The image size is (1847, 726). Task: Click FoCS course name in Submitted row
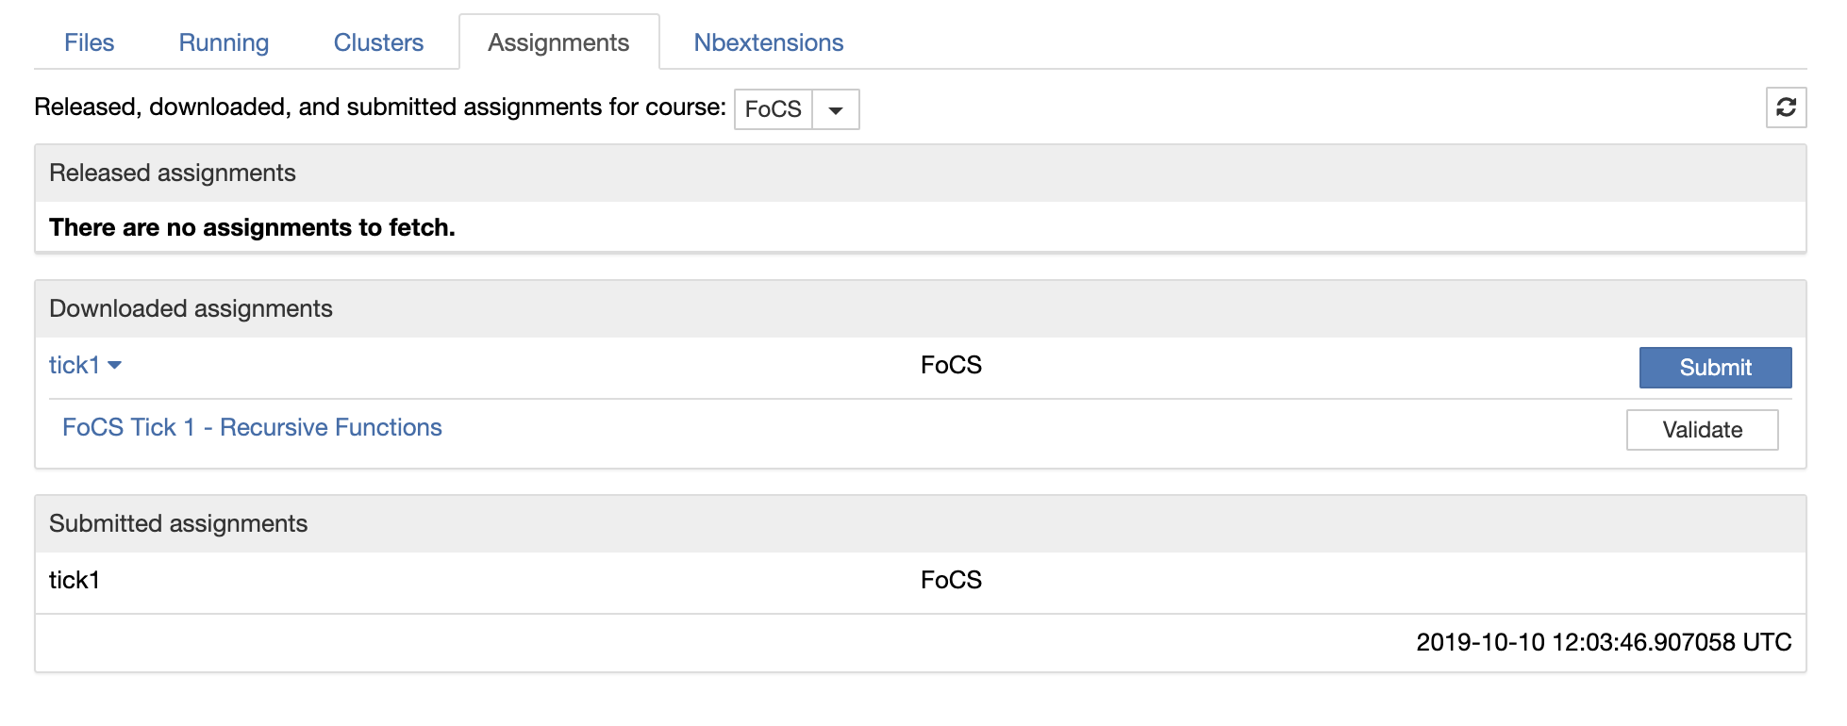[951, 580]
